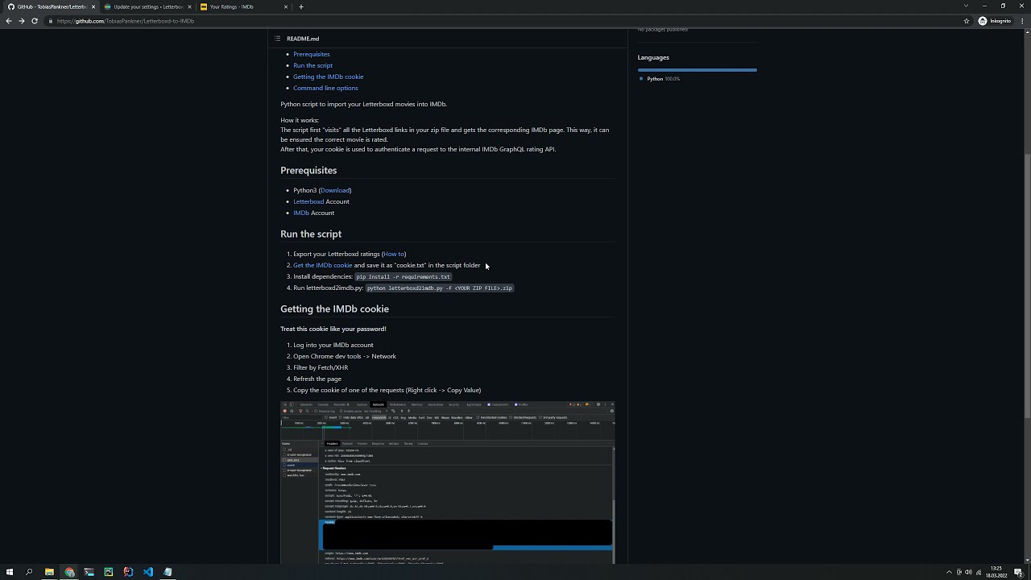
Task: Close the GitHub tab
Action: pyautogui.click(x=93, y=6)
